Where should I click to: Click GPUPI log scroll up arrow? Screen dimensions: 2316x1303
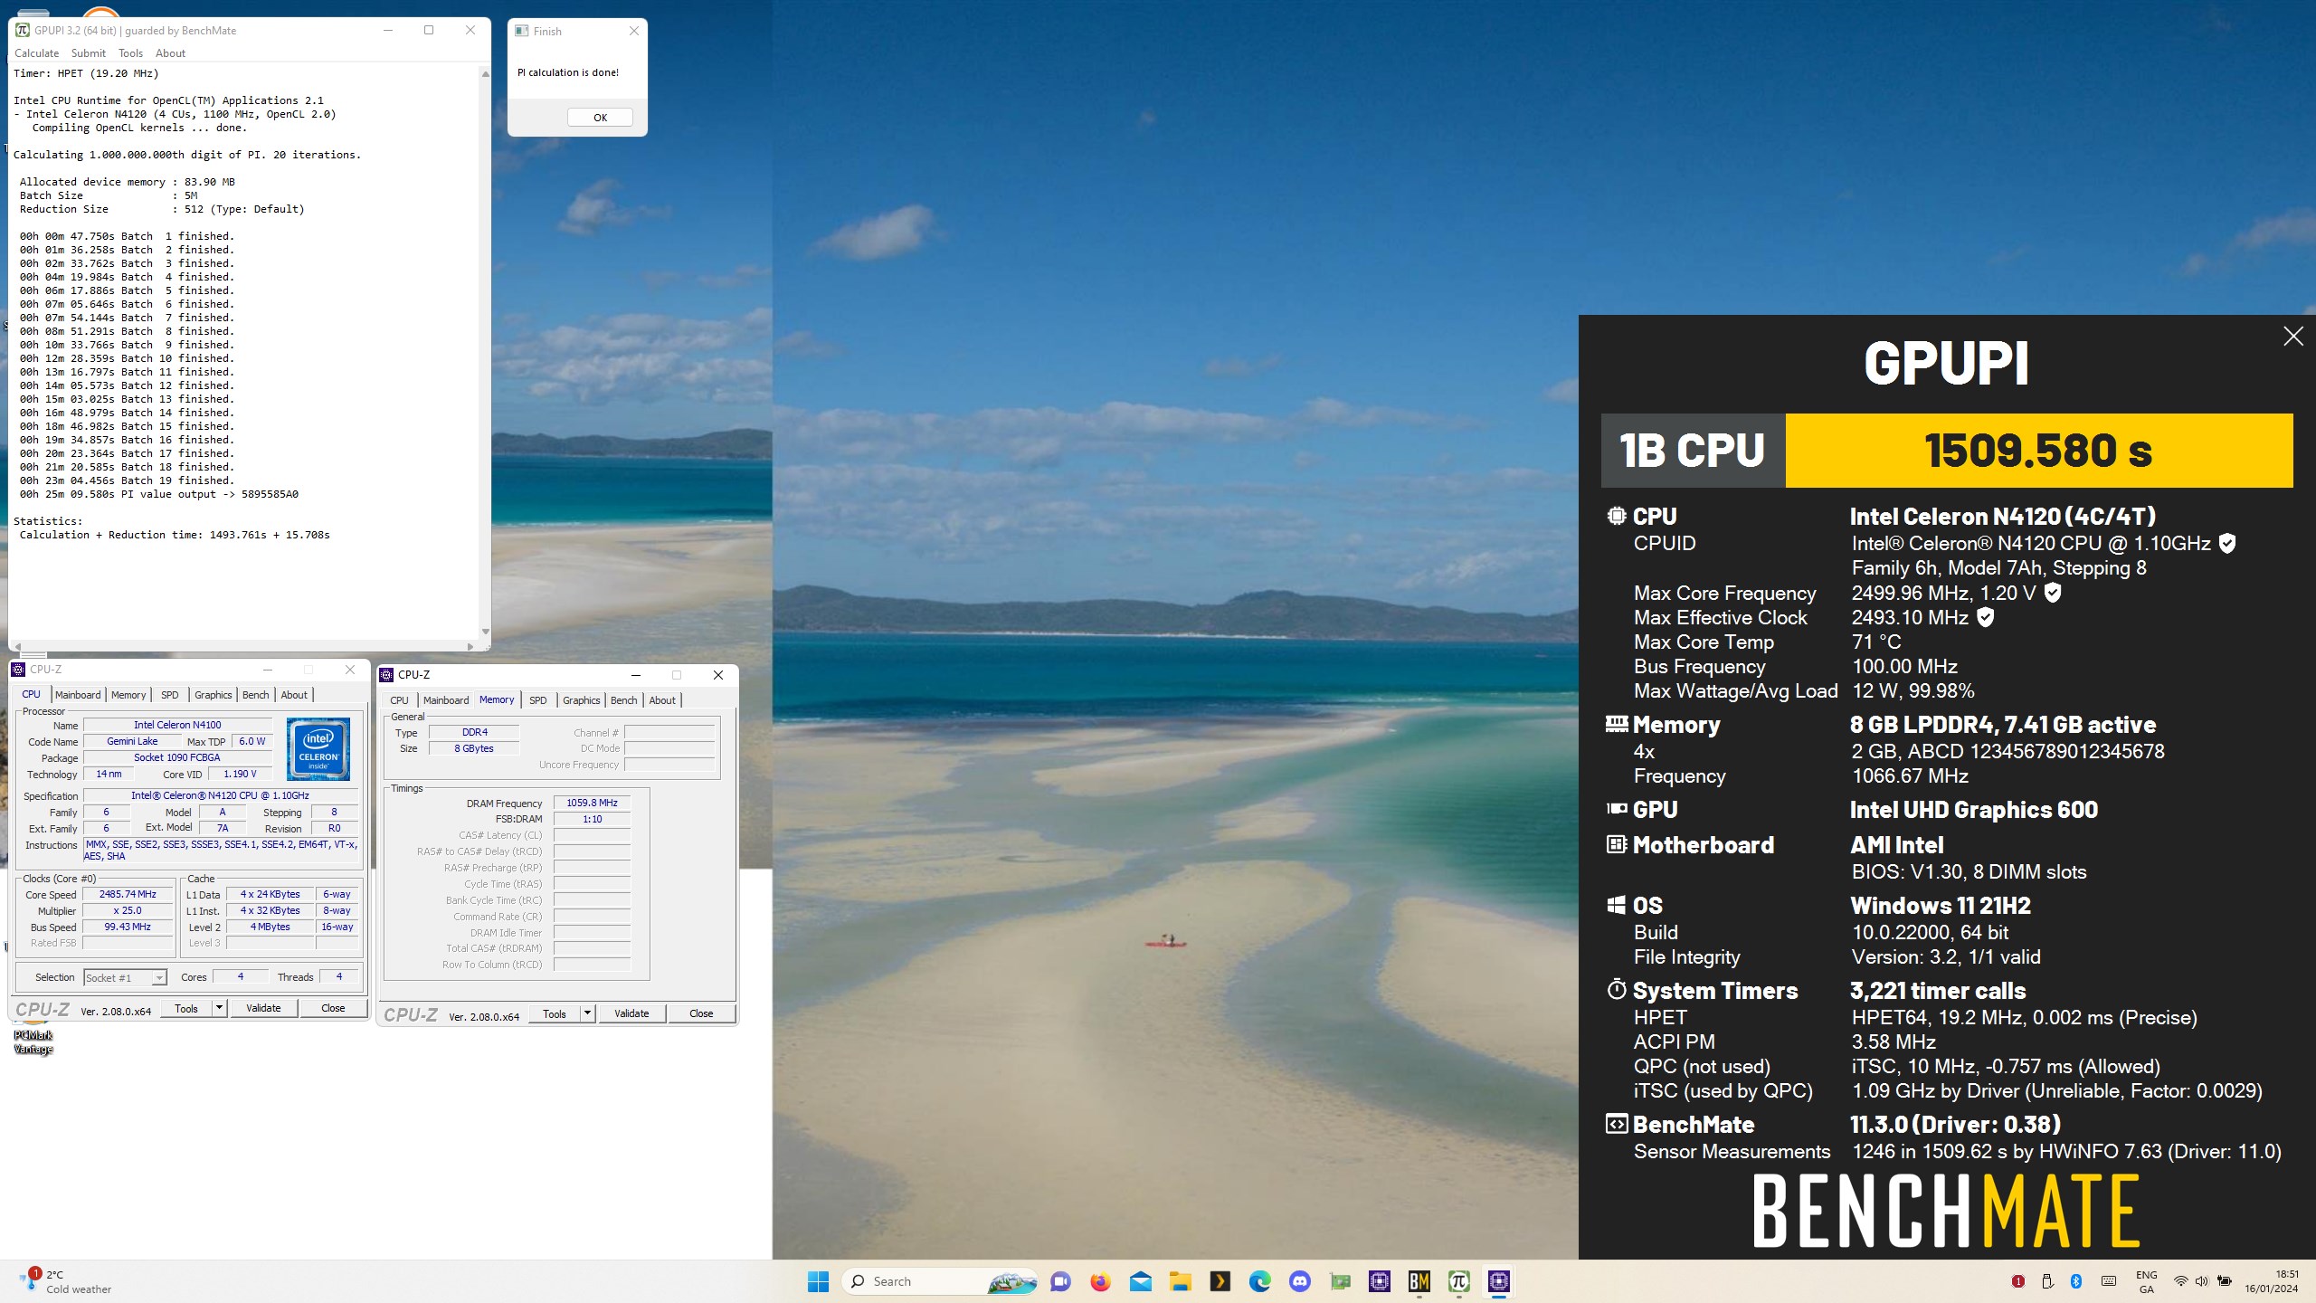pos(485,73)
